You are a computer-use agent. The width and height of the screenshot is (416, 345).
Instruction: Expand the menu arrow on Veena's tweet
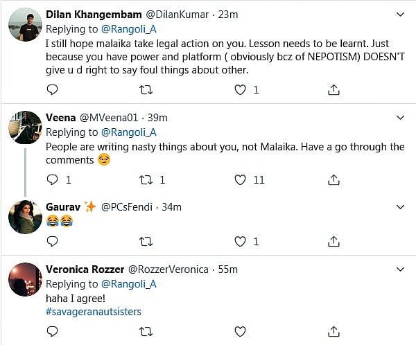point(399,118)
